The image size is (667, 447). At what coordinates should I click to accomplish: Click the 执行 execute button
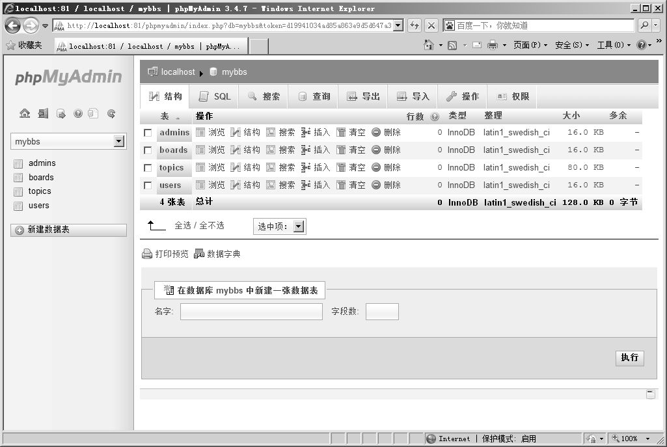pos(629,358)
